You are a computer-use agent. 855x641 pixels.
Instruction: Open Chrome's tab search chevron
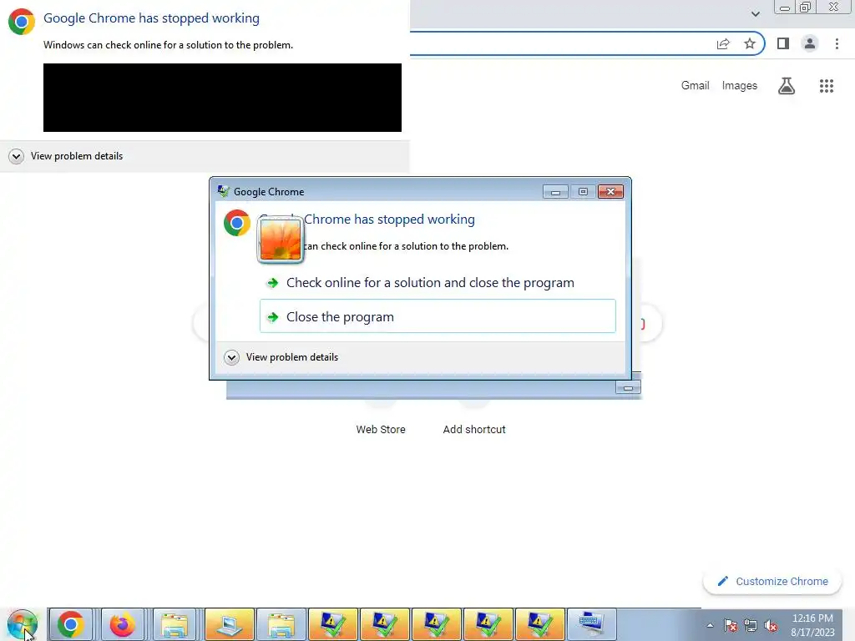[x=755, y=13]
